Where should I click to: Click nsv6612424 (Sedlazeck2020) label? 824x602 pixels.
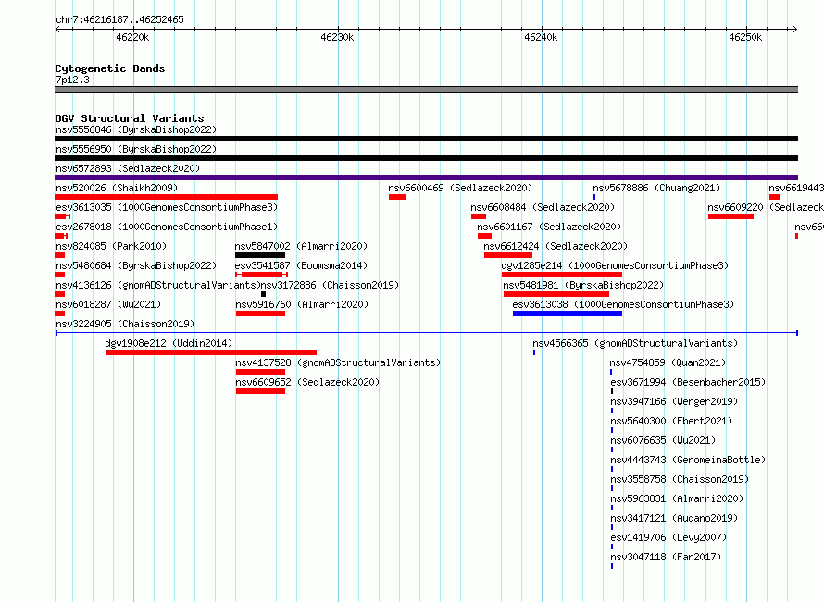pyautogui.click(x=556, y=246)
